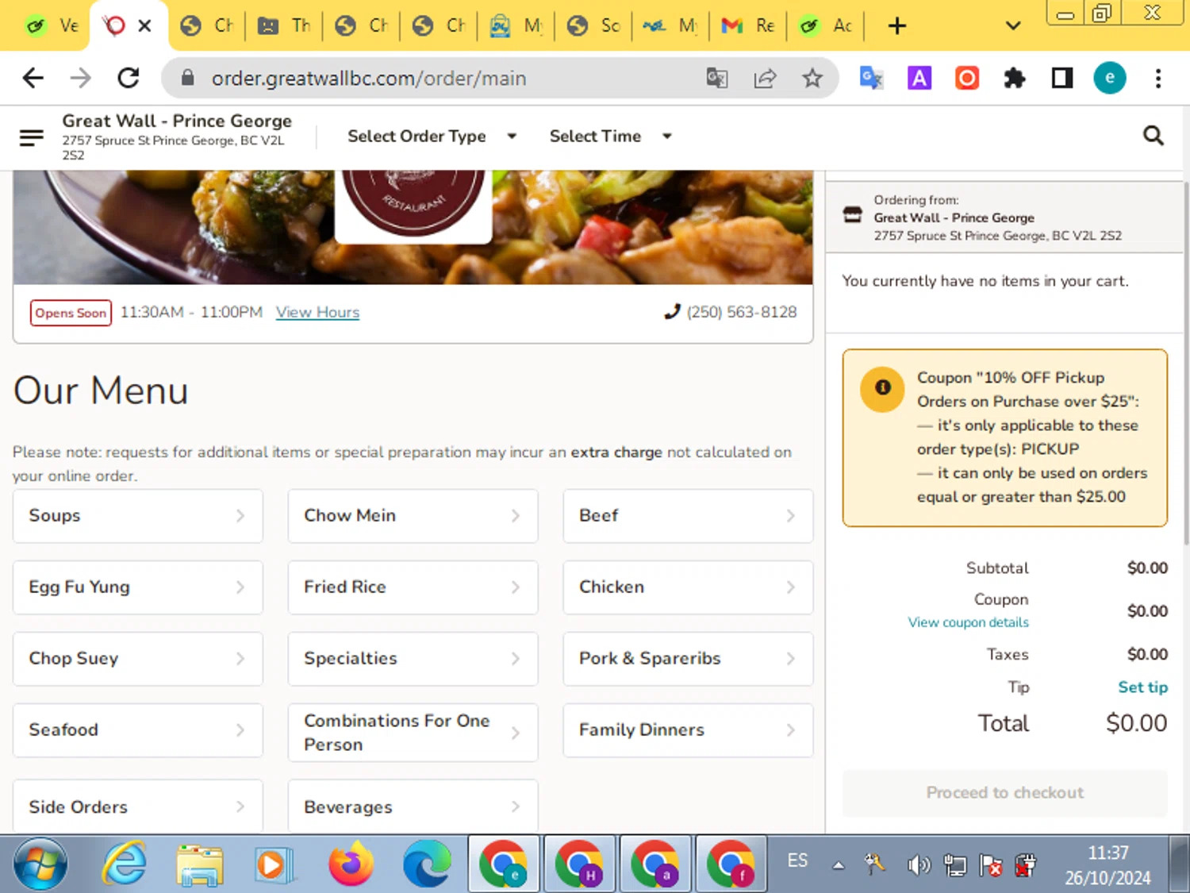Expand the Beef category

pos(688,516)
